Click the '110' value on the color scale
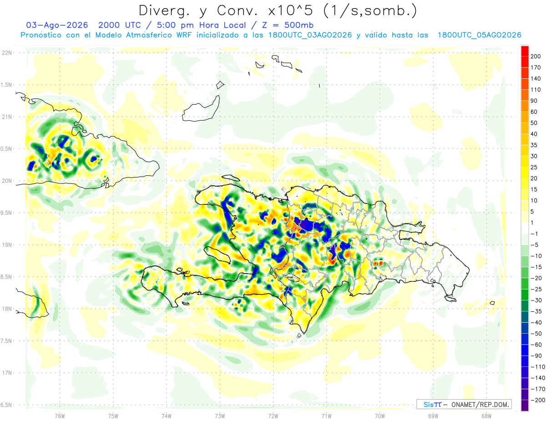The height and width of the screenshot is (422, 546). [536, 90]
